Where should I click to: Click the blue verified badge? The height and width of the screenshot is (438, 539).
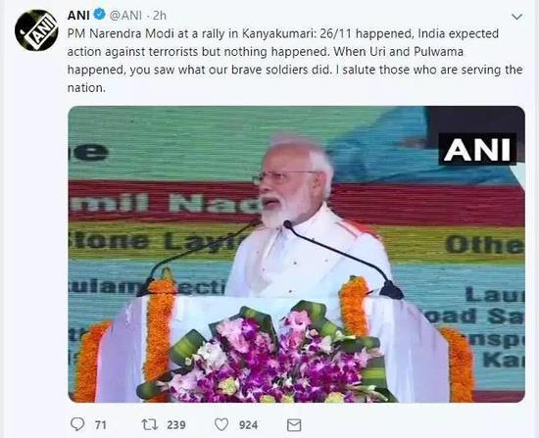pyautogui.click(x=100, y=15)
